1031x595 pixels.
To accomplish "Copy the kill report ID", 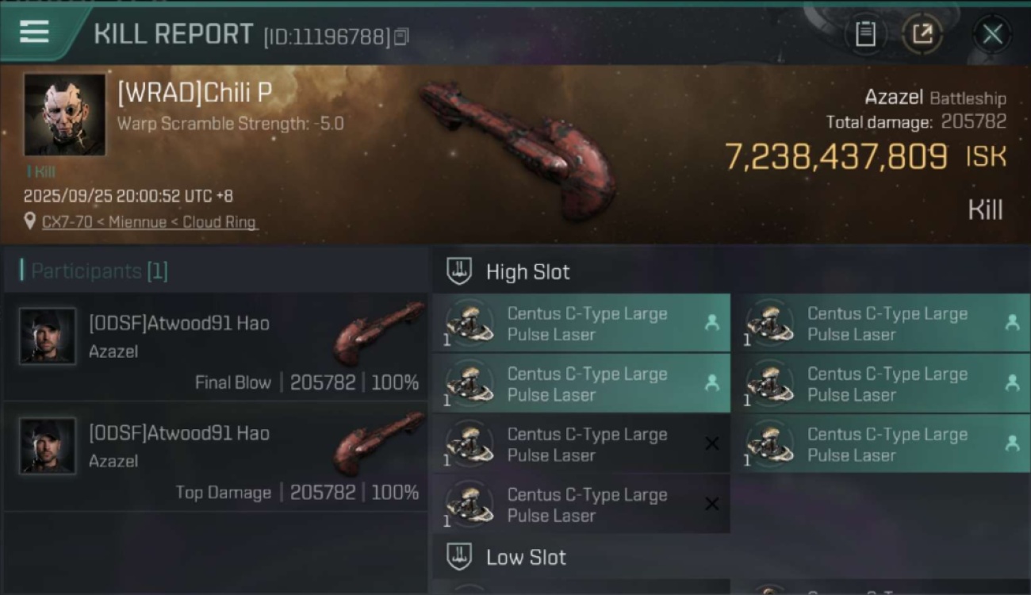I will 401,36.
